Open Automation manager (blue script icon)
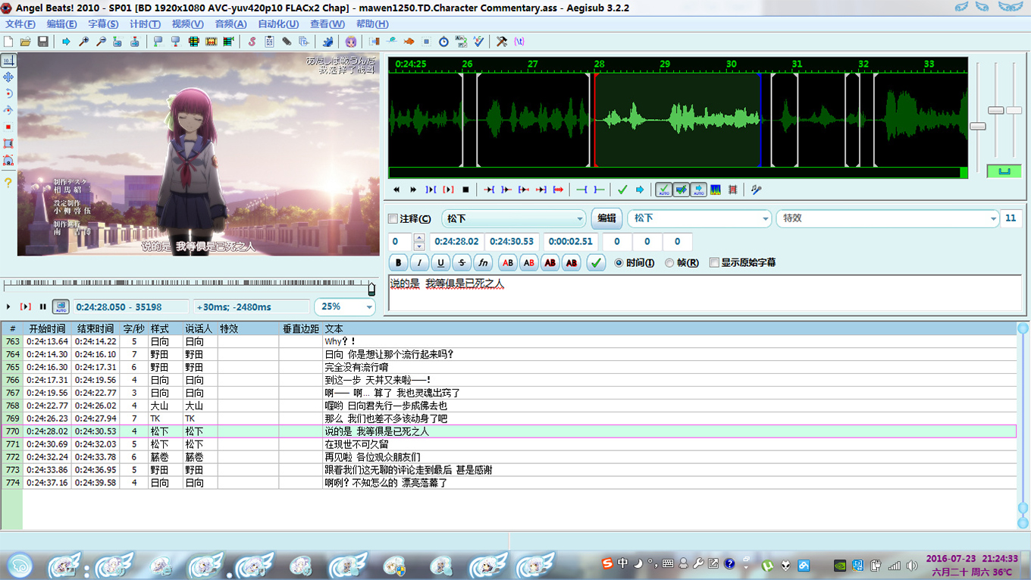 (327, 42)
